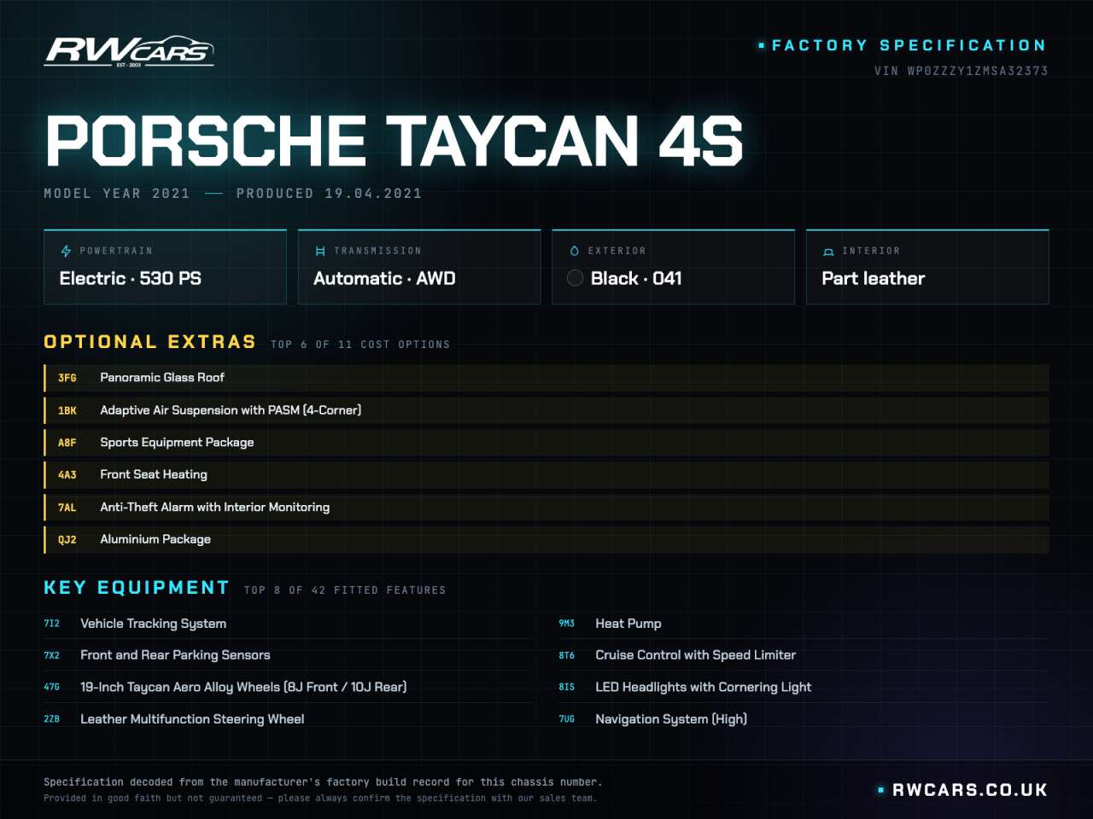1093x819 pixels.
Task: Select the Automatic · AWD transmission card
Action: 419,267
